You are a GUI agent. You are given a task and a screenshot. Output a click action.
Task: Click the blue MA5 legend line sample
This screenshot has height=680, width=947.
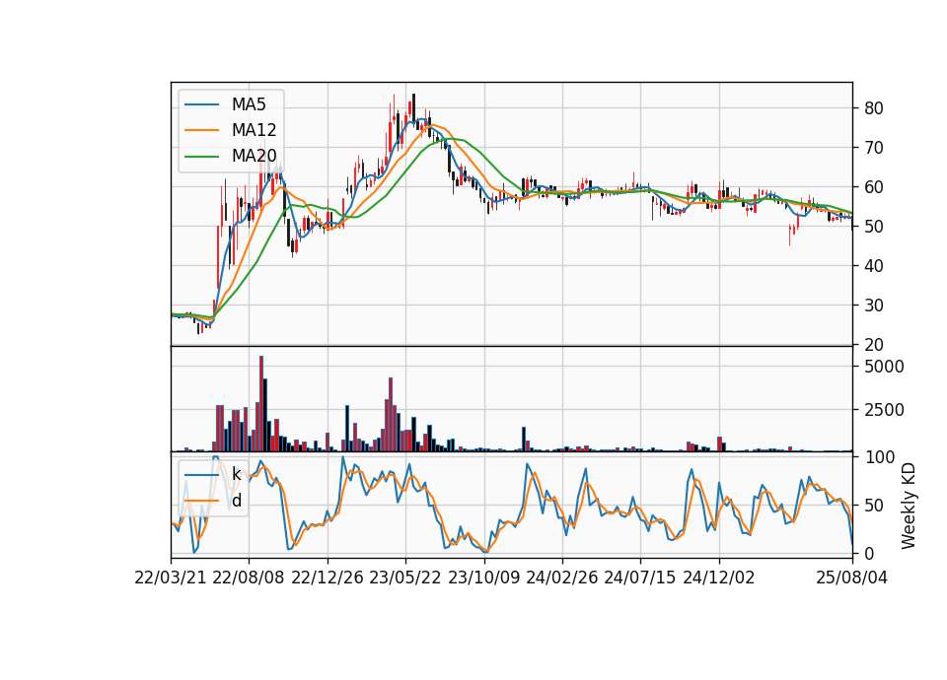201,104
